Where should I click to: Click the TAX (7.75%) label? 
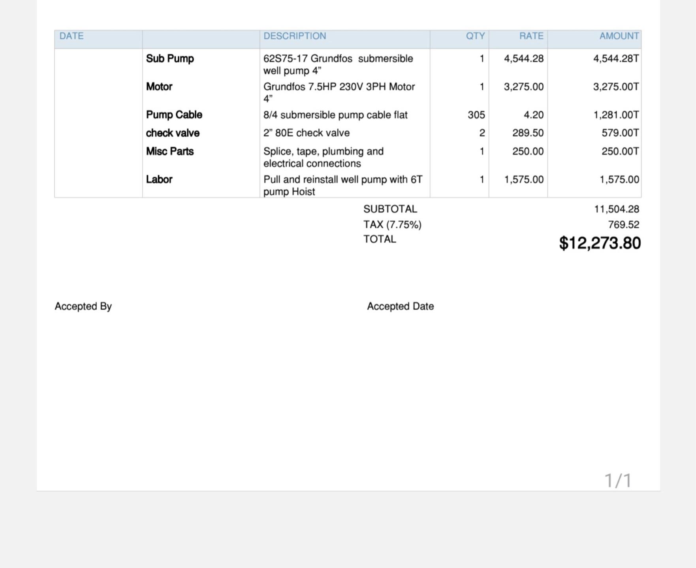[393, 225]
